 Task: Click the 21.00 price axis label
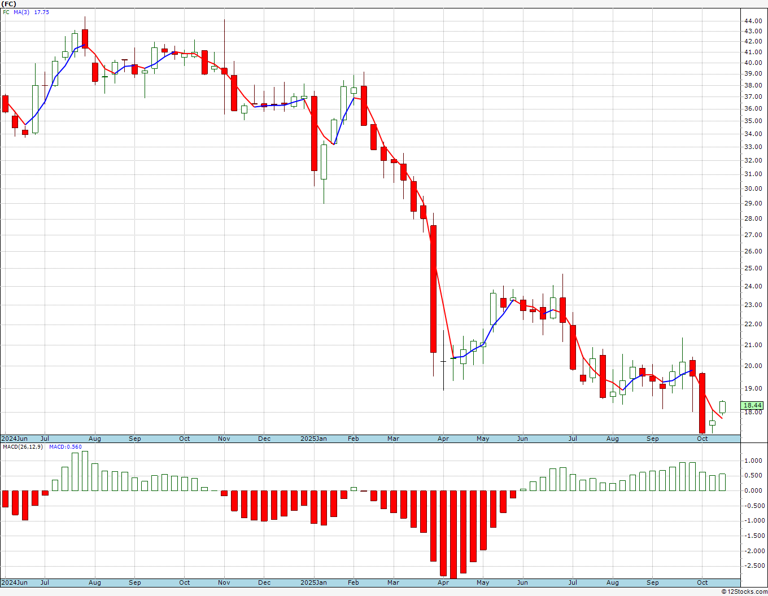pyautogui.click(x=753, y=345)
